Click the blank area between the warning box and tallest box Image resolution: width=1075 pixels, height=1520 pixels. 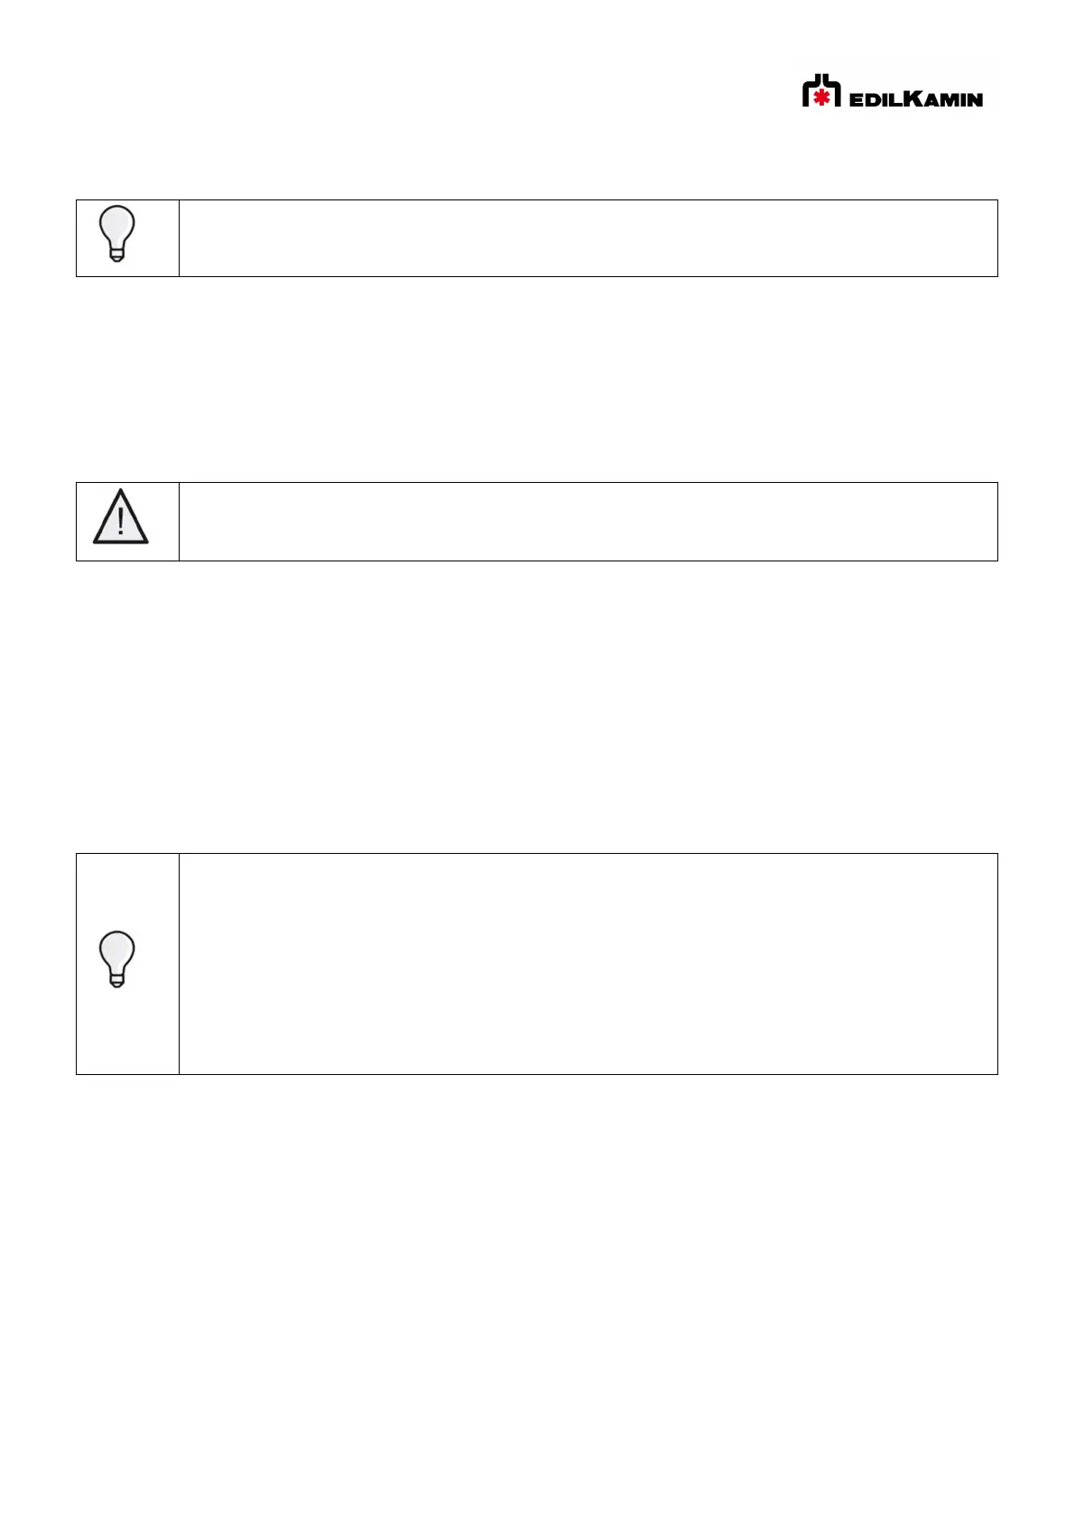point(537,707)
